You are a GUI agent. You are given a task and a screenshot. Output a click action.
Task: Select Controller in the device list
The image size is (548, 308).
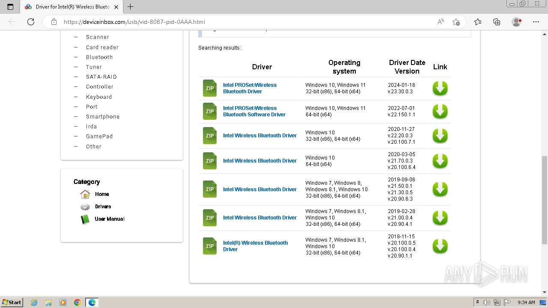click(x=100, y=87)
